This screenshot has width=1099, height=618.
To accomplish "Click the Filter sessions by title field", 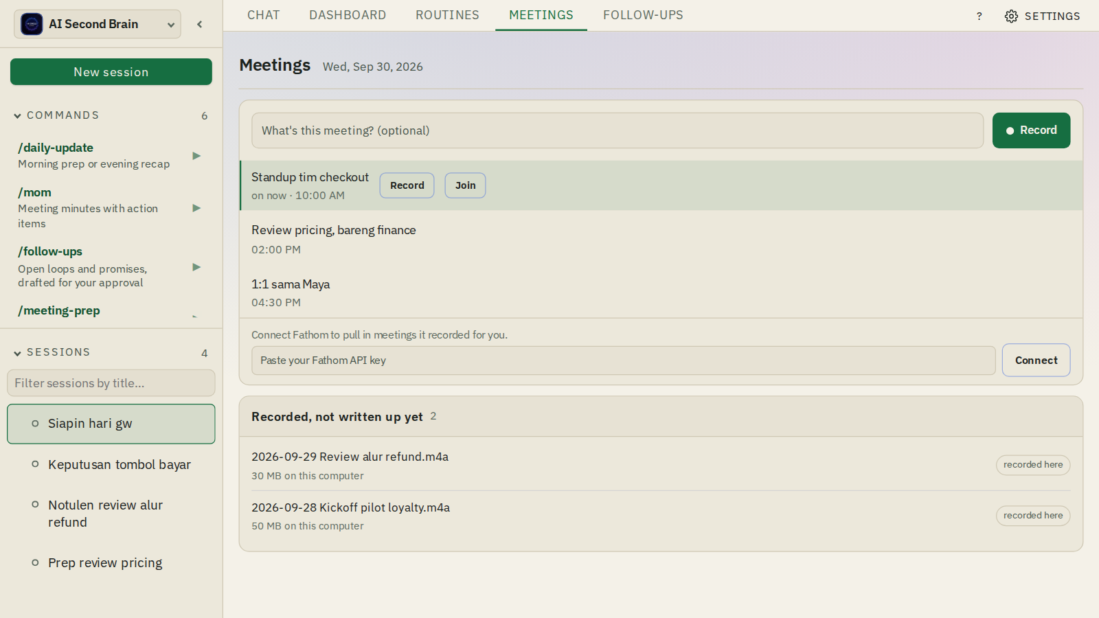I will 111,383.
